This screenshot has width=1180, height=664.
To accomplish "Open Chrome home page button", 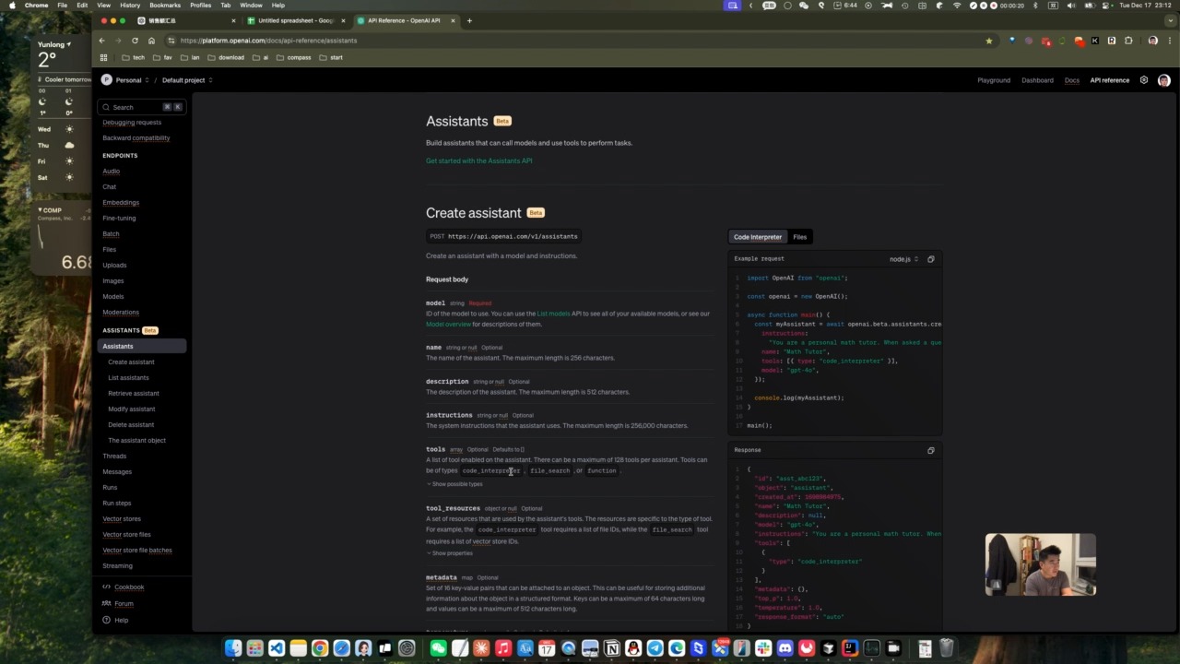I will 151,41.
